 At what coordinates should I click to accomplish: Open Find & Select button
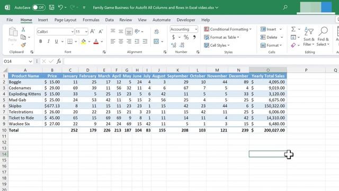coord(323,37)
